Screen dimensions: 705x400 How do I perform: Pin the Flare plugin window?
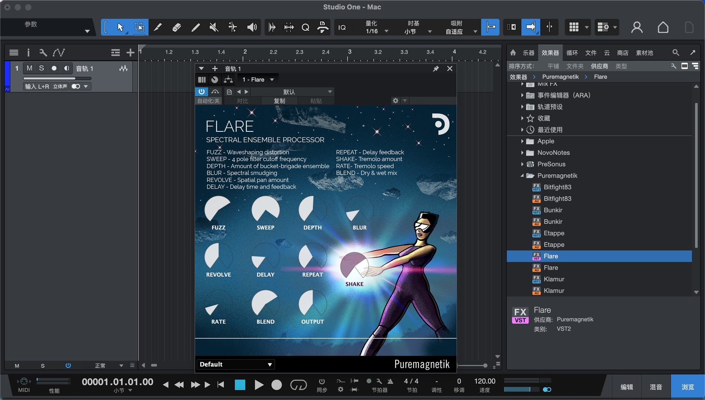tap(436, 69)
